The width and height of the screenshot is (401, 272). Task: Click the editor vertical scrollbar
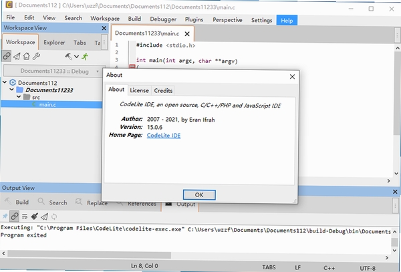point(397,94)
